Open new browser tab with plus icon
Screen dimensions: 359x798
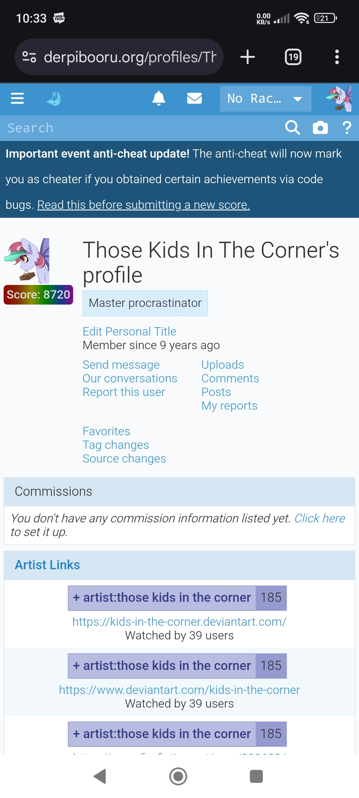click(248, 57)
